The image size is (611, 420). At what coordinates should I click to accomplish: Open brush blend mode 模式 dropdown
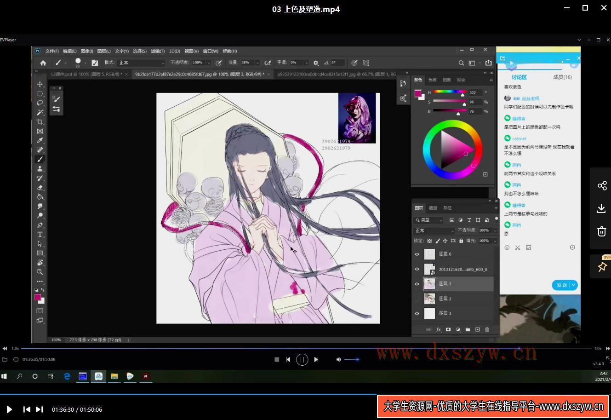click(x=141, y=63)
